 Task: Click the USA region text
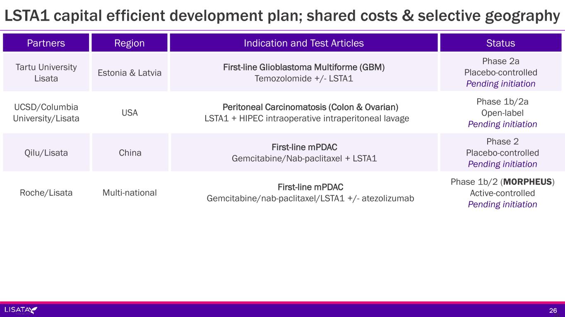(x=130, y=113)
